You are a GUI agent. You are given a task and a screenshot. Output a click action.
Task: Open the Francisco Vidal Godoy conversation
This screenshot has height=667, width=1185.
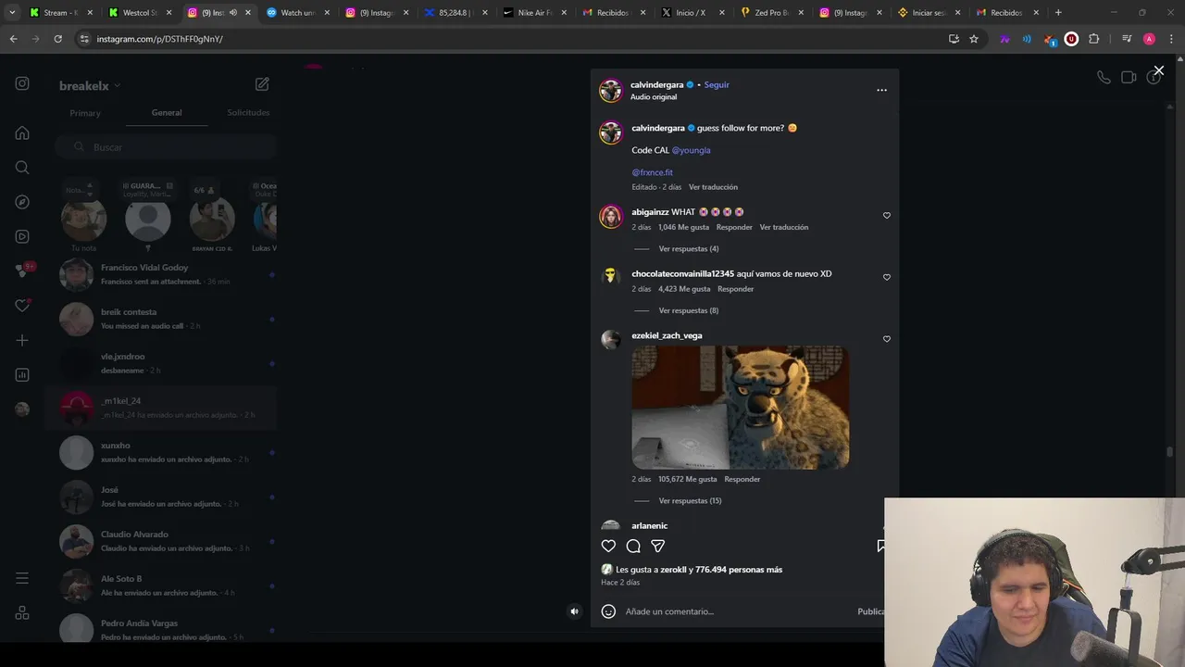tap(162, 274)
